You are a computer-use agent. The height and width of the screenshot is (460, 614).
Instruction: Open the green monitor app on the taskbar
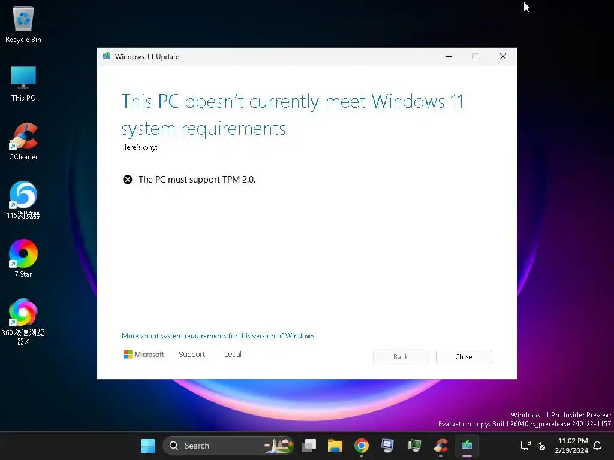[x=414, y=446]
